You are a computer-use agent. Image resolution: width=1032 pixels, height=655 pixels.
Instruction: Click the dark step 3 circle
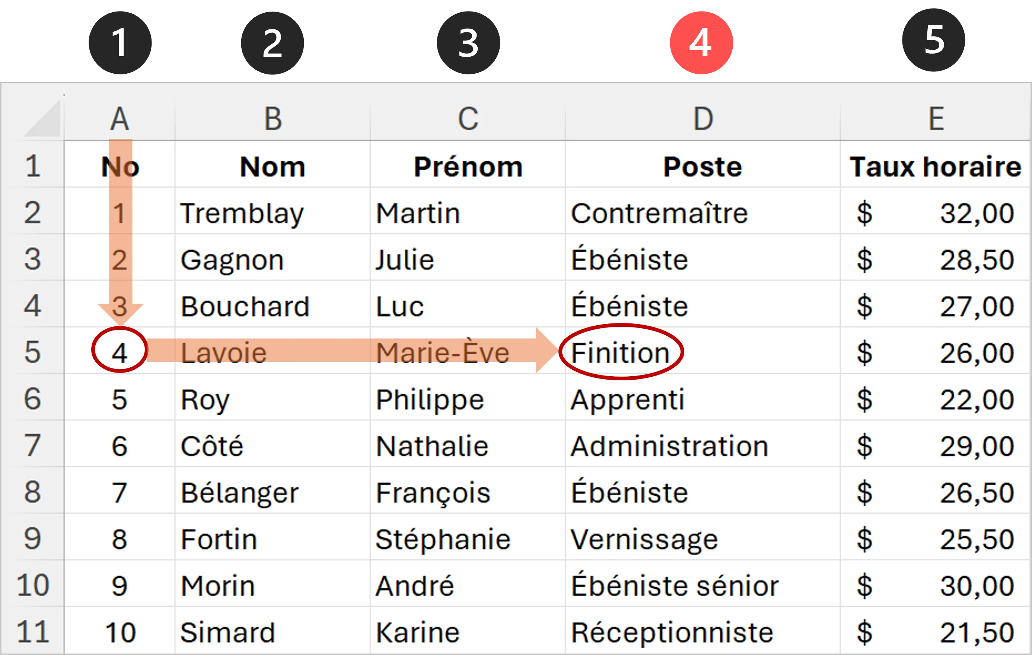click(x=468, y=42)
